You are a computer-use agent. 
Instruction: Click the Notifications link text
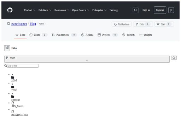coord(124,24)
